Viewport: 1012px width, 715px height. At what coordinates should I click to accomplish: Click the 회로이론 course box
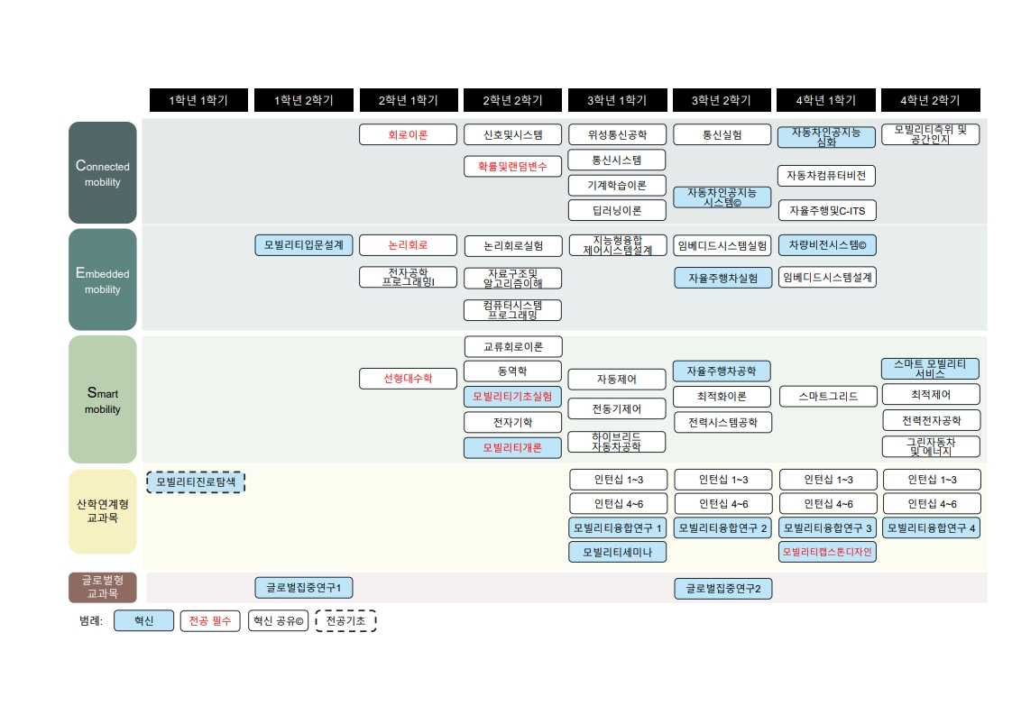click(x=408, y=135)
